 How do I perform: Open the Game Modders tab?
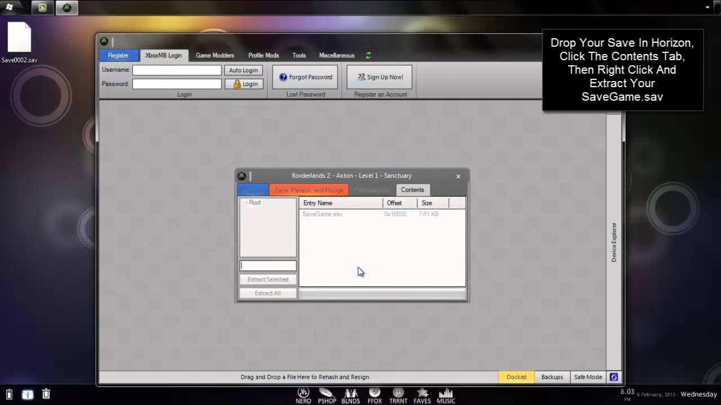(x=215, y=55)
